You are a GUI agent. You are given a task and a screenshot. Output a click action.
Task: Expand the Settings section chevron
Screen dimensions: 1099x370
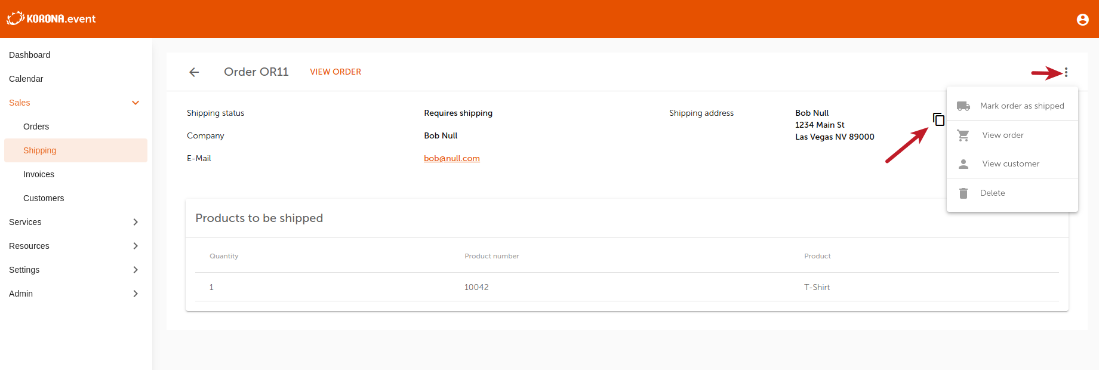point(136,270)
